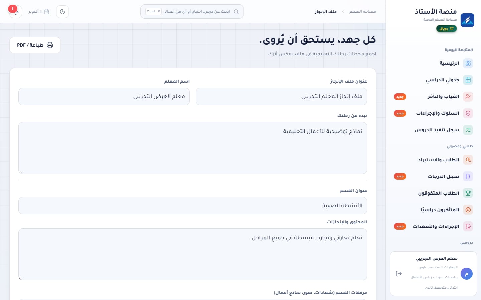Screen dimensions: 481x300
Task: Click نبذة عن رحلتك text area
Action: click(x=193, y=148)
